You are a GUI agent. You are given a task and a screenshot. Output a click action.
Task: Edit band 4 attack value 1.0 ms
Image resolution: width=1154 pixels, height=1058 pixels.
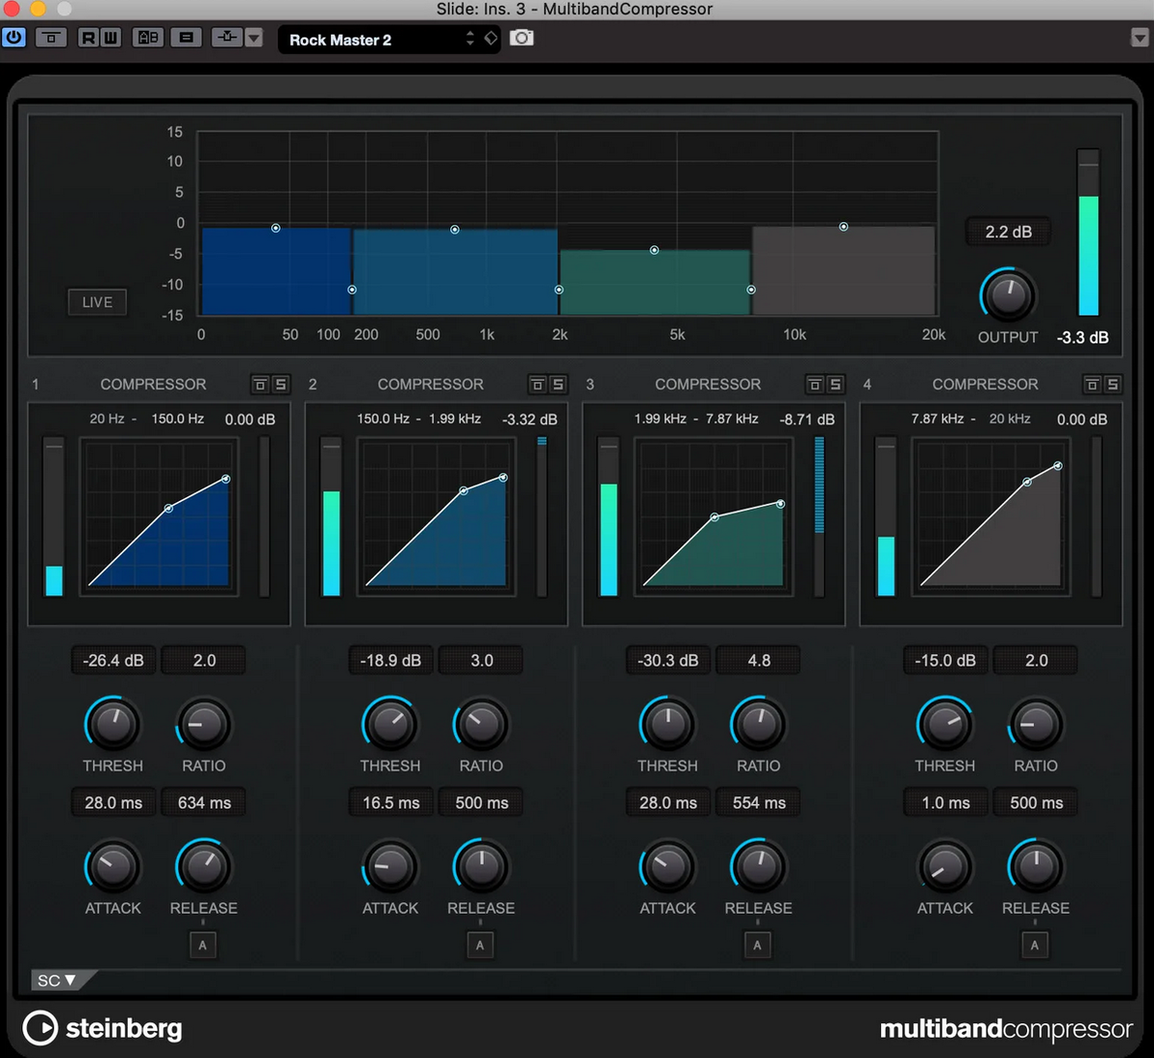[x=945, y=803]
